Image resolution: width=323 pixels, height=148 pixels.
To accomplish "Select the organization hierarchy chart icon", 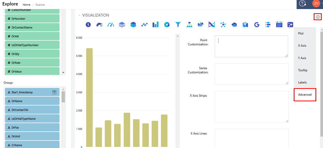I will 189,25.
